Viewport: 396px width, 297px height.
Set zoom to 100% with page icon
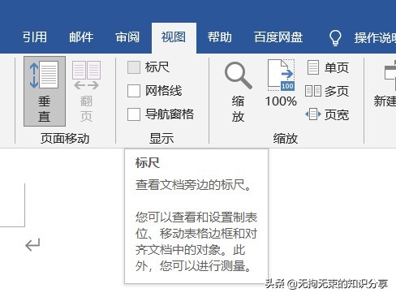click(x=281, y=84)
